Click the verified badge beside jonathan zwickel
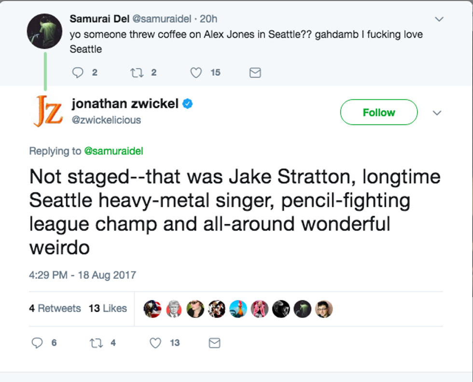This screenshot has height=382, width=473. pyautogui.click(x=187, y=104)
